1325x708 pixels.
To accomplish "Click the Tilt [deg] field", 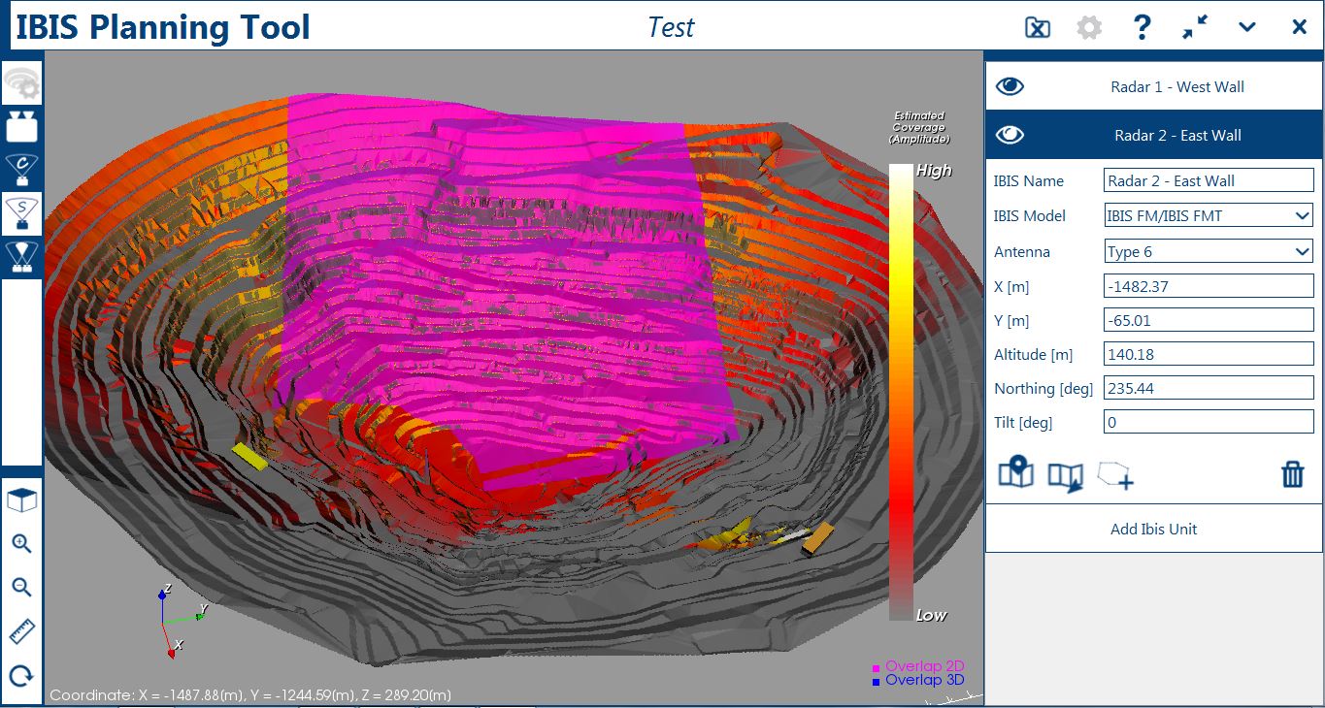I will [x=1209, y=422].
